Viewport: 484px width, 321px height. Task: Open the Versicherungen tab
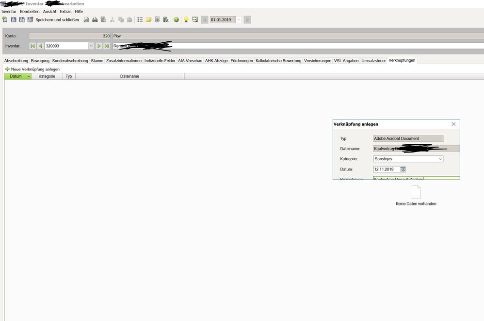(318, 61)
